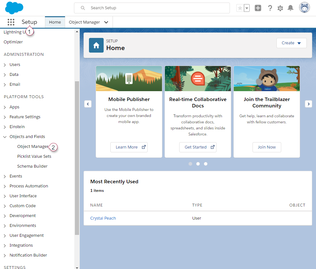316x269 pixels.
Task: Click the search magnifier icon
Action: point(83,8)
